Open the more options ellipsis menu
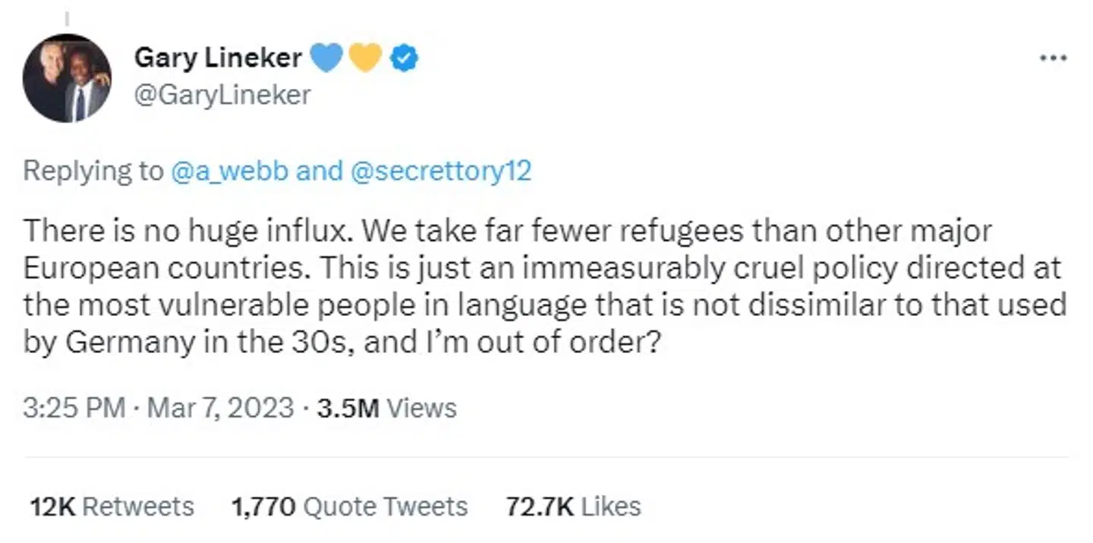This screenshot has width=1093, height=543. (x=1053, y=58)
